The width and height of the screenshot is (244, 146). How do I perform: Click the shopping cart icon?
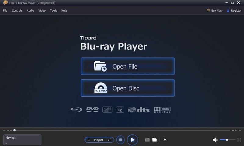[x=208, y=10]
